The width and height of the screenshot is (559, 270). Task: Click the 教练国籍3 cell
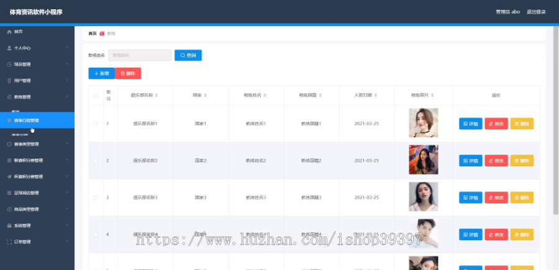[311, 197]
